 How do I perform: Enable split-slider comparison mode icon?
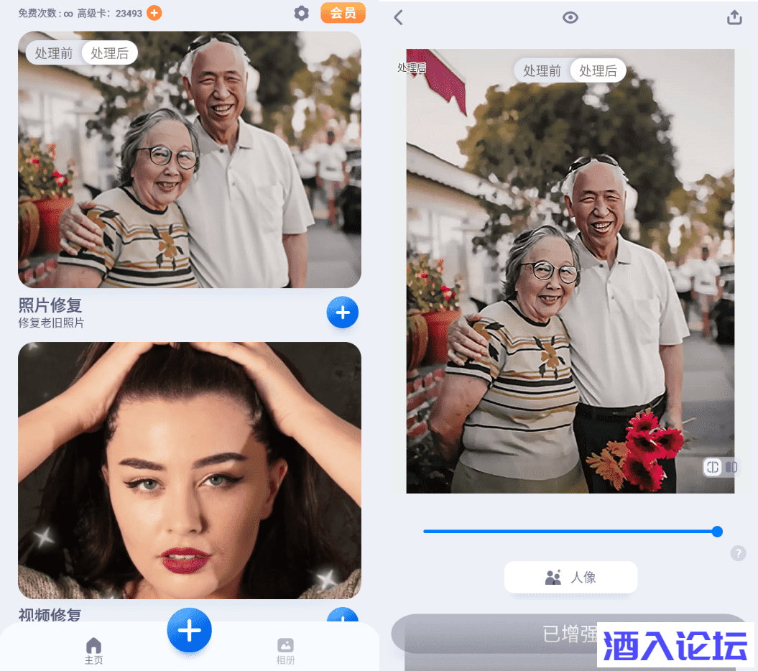click(x=712, y=467)
